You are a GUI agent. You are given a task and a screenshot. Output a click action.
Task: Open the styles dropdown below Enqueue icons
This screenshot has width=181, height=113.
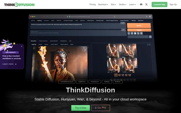point(138,37)
